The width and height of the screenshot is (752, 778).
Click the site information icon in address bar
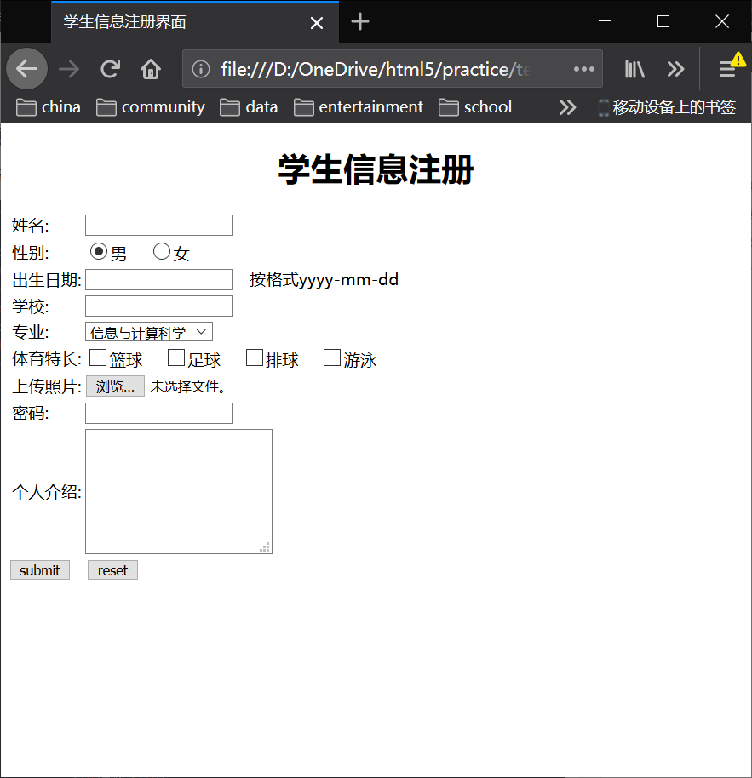click(x=201, y=69)
